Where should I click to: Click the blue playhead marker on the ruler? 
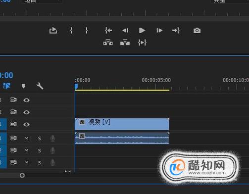(76, 86)
